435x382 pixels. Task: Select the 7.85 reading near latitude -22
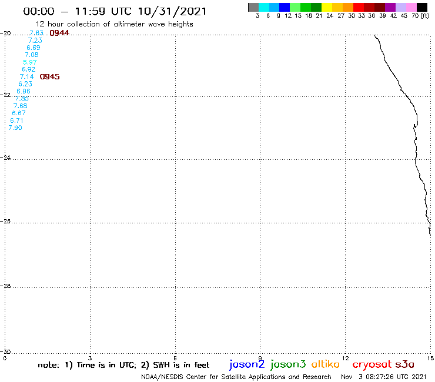click(x=22, y=99)
